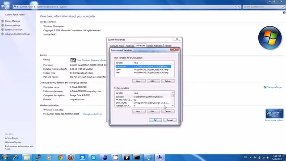Launch Google Chrome from the taskbar
Screen dimensions: 286x161
coord(60,157)
